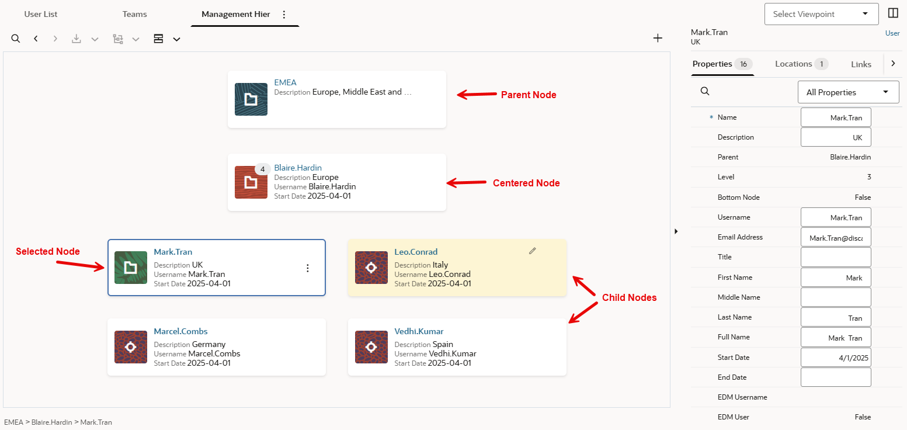Toggle the side-by-side layout icon

coord(893,13)
